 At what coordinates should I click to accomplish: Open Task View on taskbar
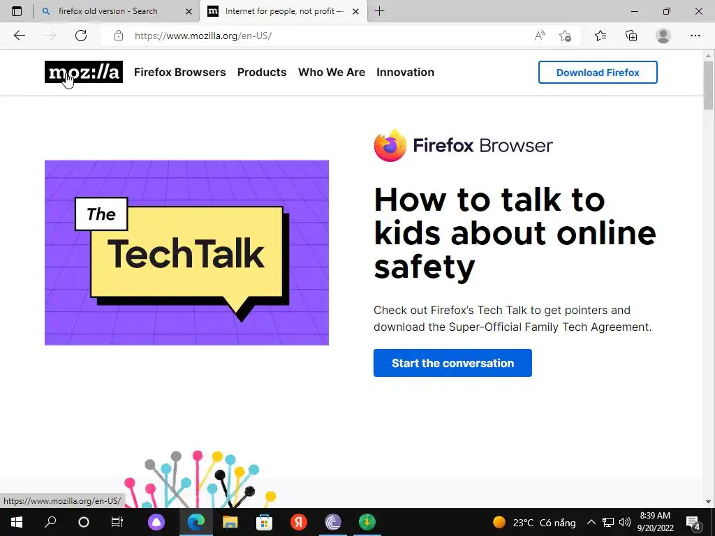117,522
